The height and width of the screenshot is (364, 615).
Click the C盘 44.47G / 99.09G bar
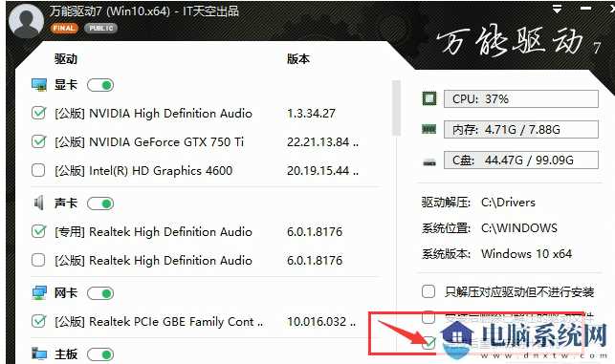tap(521, 160)
